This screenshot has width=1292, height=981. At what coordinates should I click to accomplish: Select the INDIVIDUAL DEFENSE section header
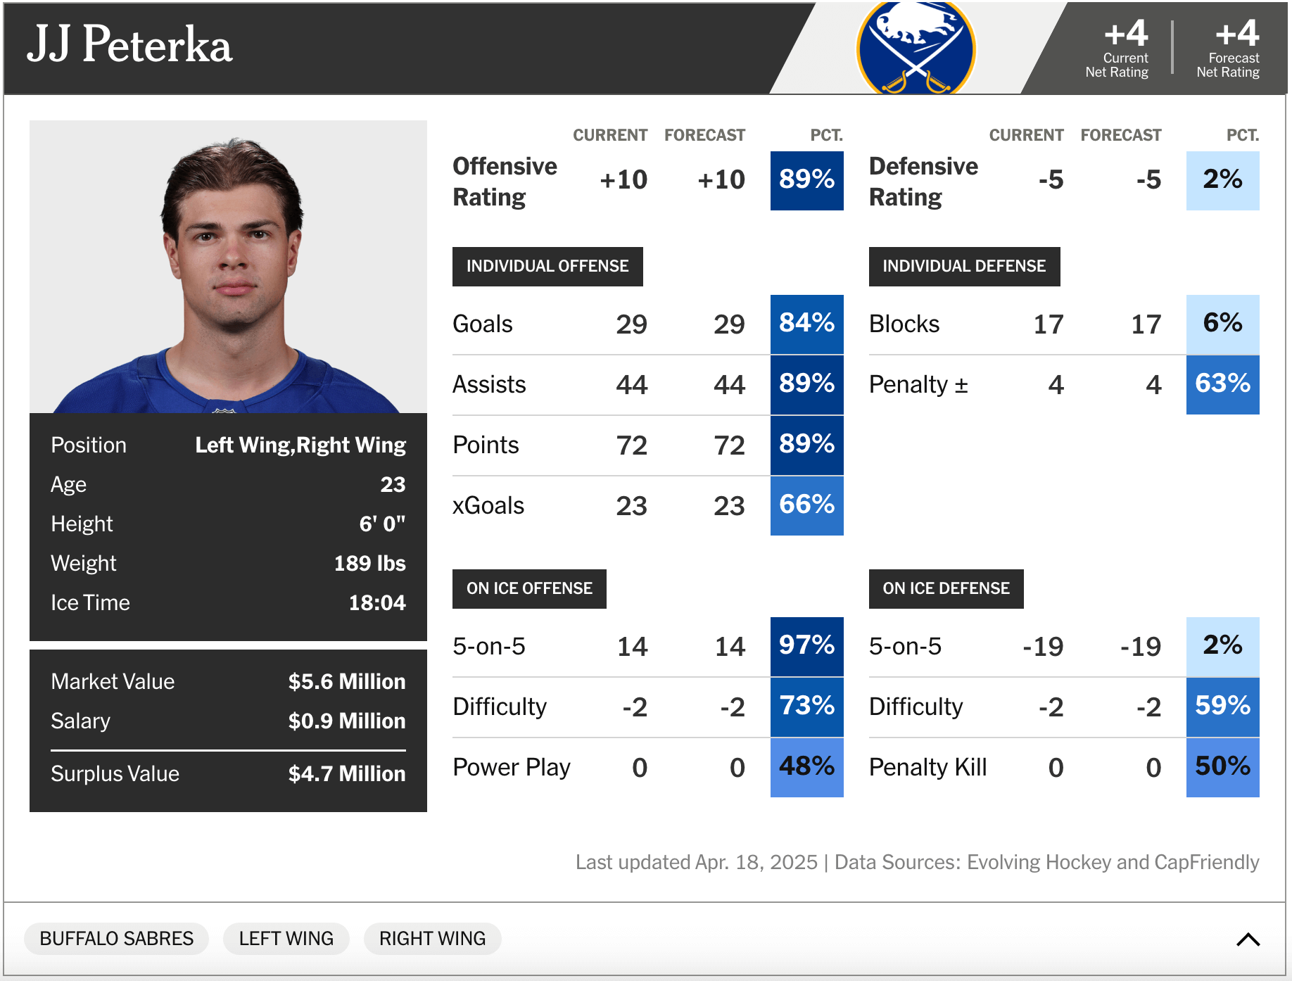coord(964,266)
